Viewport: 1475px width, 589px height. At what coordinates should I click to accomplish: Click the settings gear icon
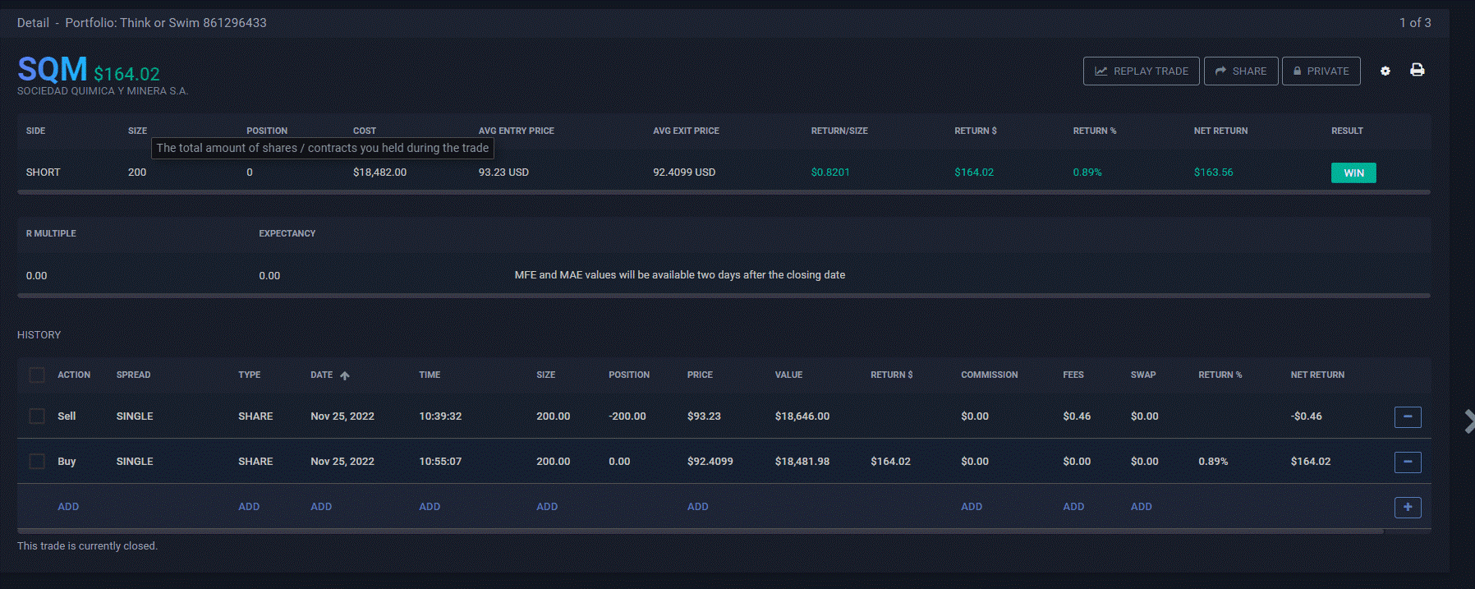[x=1385, y=71]
